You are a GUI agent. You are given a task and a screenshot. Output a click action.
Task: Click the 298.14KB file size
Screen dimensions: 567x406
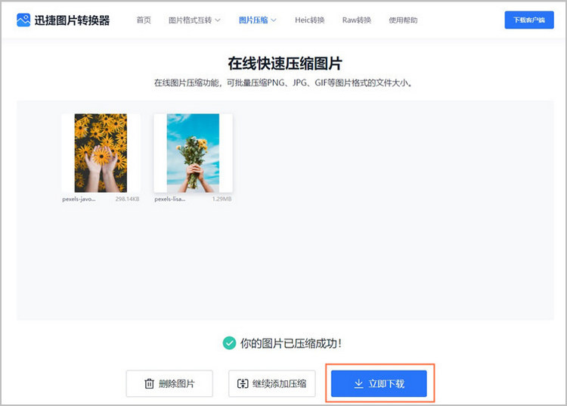click(127, 199)
